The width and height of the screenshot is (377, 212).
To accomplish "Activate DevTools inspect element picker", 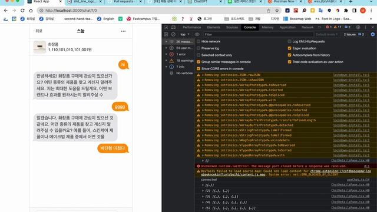I will [x=166, y=28].
